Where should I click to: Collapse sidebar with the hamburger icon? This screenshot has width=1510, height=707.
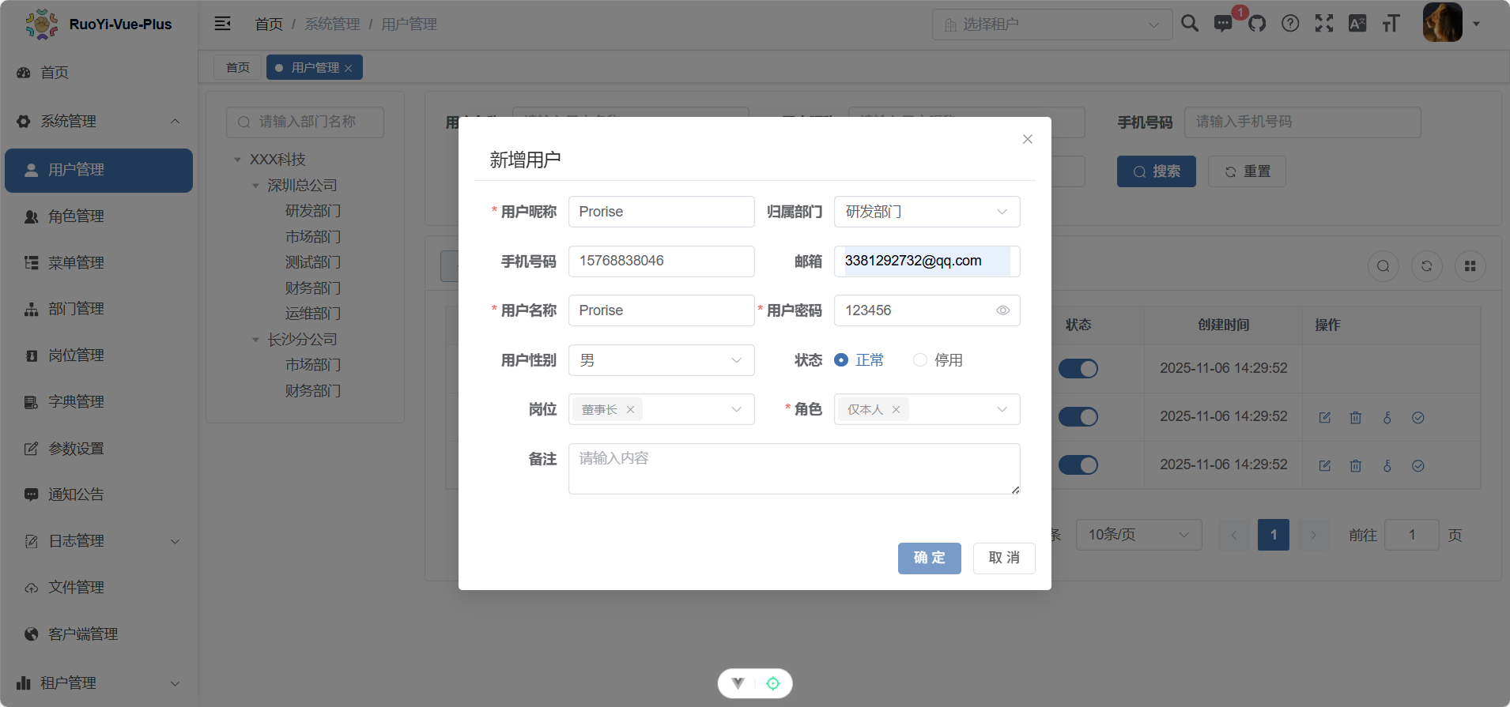click(223, 24)
